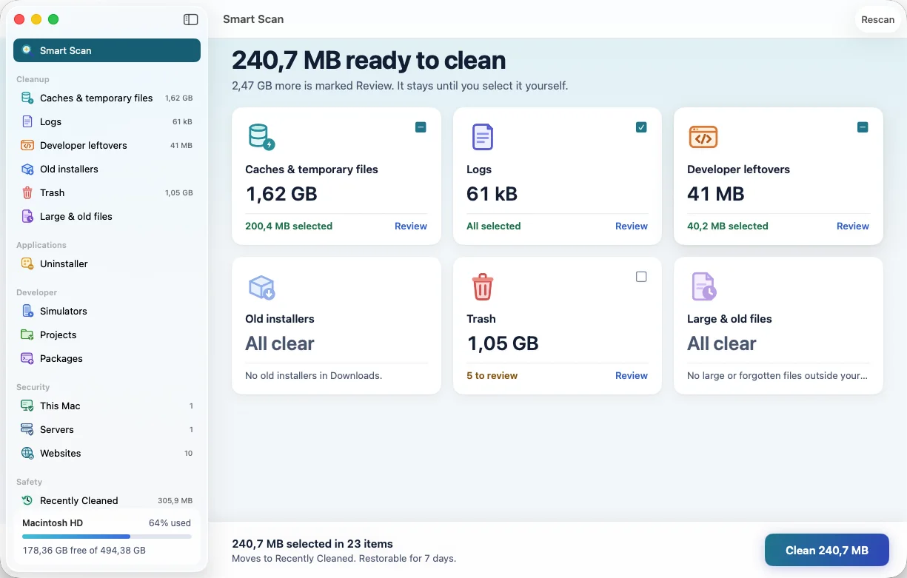Click the "200,4 MB selected" text
907x578 pixels.
point(289,226)
